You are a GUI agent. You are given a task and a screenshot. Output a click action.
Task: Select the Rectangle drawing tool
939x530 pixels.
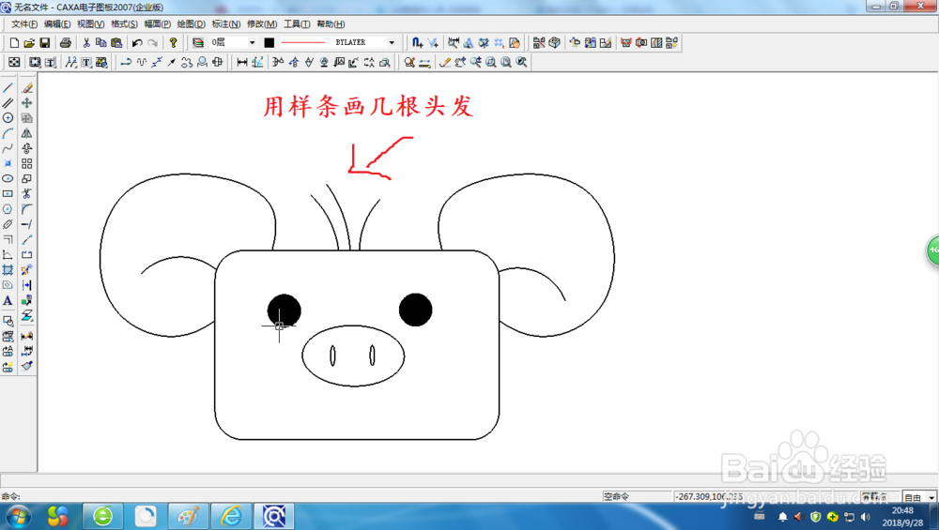[8, 194]
